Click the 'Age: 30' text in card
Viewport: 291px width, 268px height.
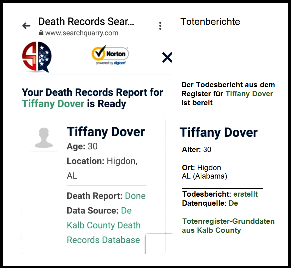[82, 146]
